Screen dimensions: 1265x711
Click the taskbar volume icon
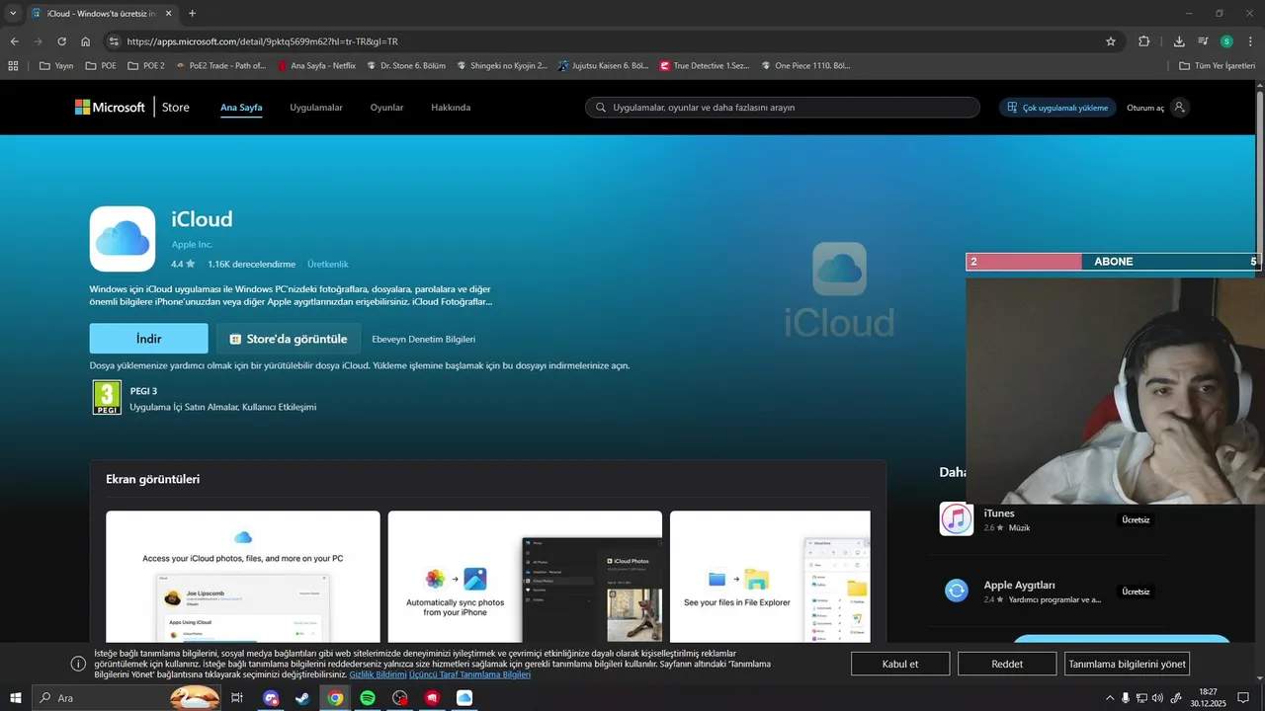(1157, 698)
